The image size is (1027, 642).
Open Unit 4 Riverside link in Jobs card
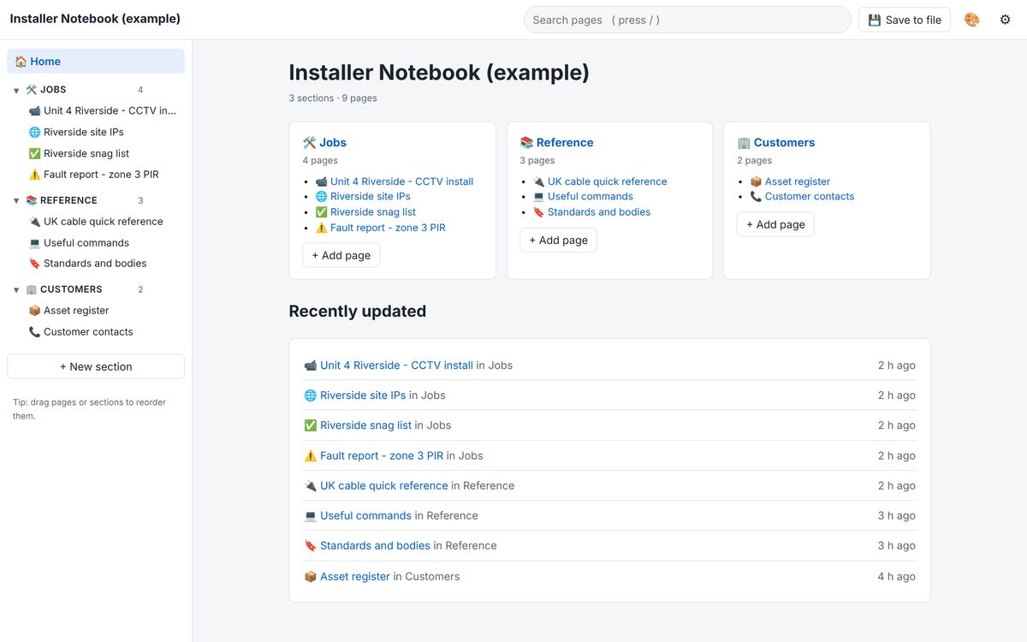coord(394,181)
